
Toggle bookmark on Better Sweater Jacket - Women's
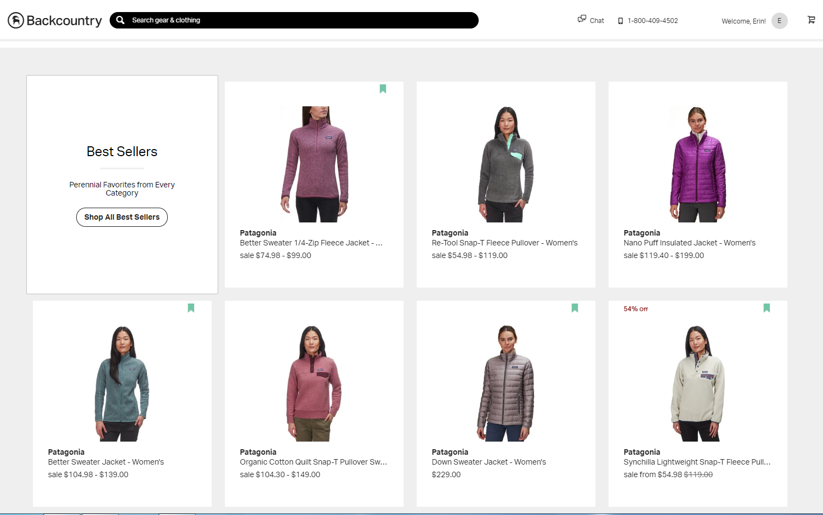(x=191, y=308)
